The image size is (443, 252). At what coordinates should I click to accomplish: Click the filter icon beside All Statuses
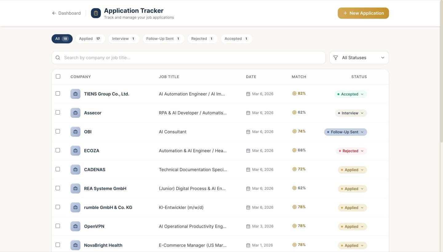[335, 58]
